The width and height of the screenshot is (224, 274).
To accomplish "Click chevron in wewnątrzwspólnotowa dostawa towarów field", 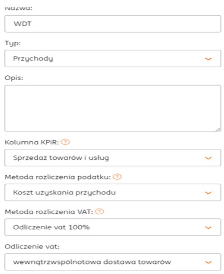I will click(x=208, y=262).
